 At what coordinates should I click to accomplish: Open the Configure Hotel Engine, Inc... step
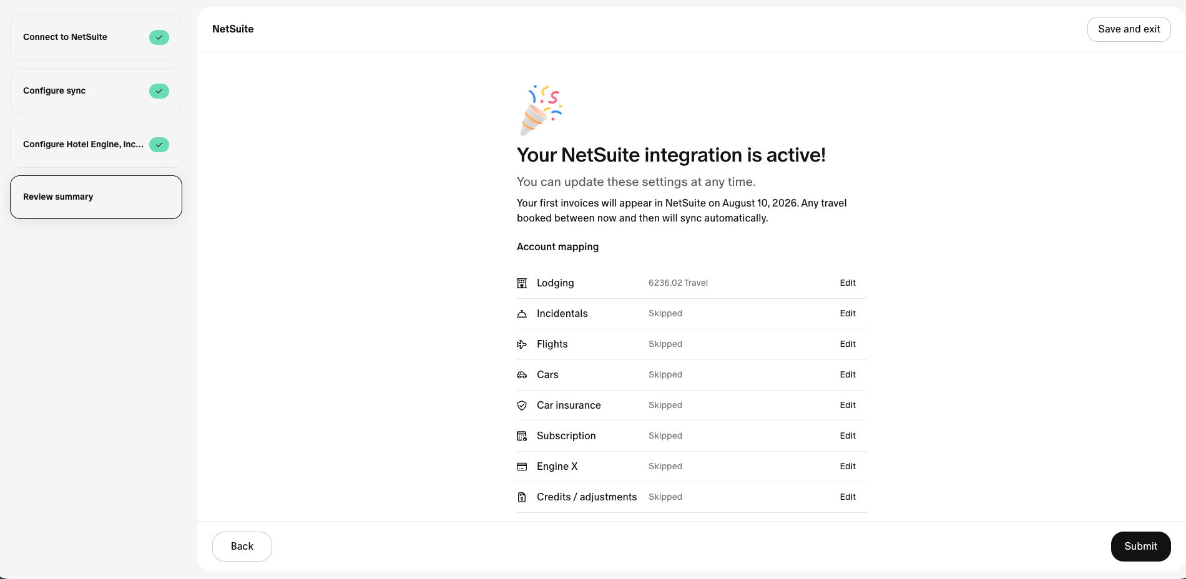tap(96, 145)
